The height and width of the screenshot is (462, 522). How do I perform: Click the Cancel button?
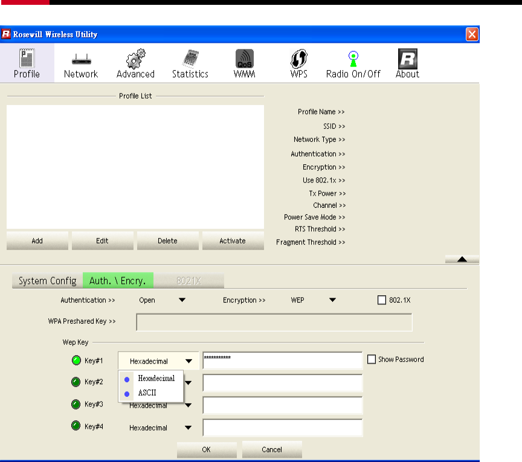tap(272, 449)
